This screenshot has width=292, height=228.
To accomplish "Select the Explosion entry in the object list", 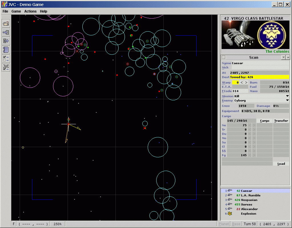I will (248, 214).
